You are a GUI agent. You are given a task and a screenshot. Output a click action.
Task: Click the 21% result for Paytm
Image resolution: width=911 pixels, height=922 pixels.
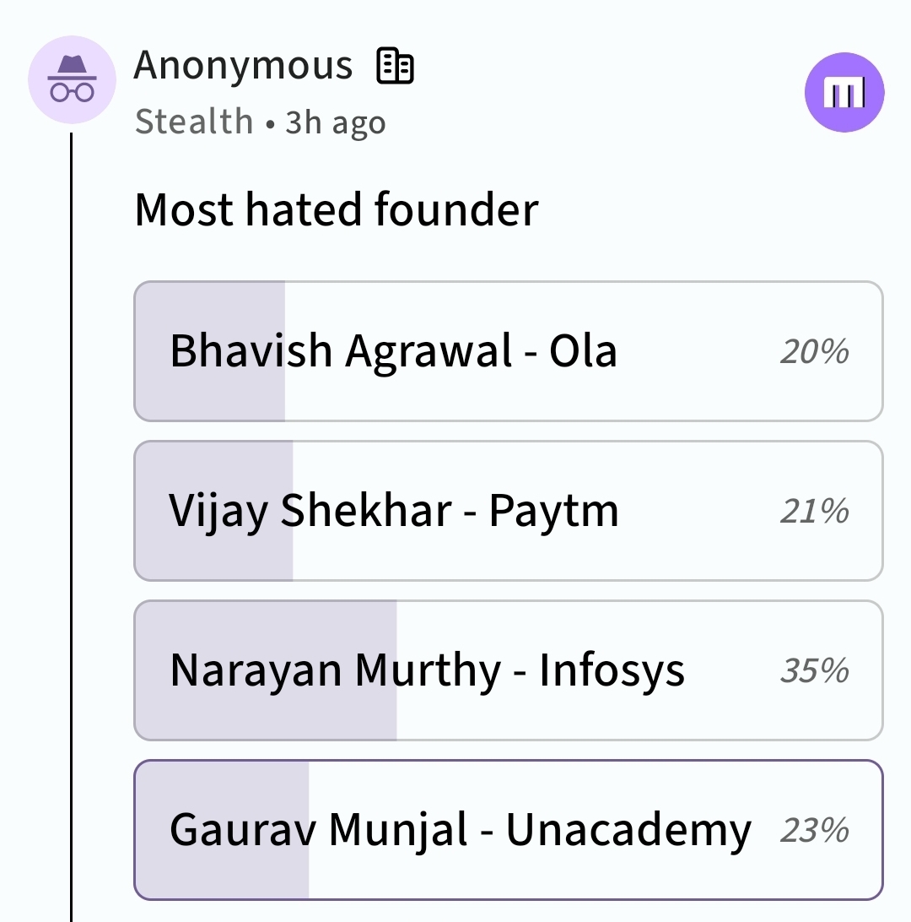tap(814, 511)
